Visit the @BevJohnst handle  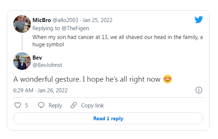pos(47,65)
